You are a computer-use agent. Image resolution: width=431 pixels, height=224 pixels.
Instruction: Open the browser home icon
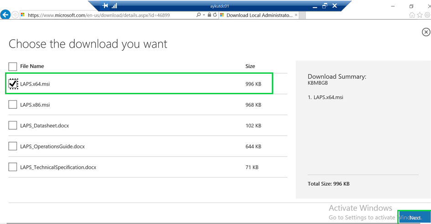[x=412, y=15]
